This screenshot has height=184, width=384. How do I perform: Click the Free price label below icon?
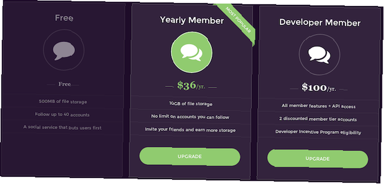[x=65, y=84]
